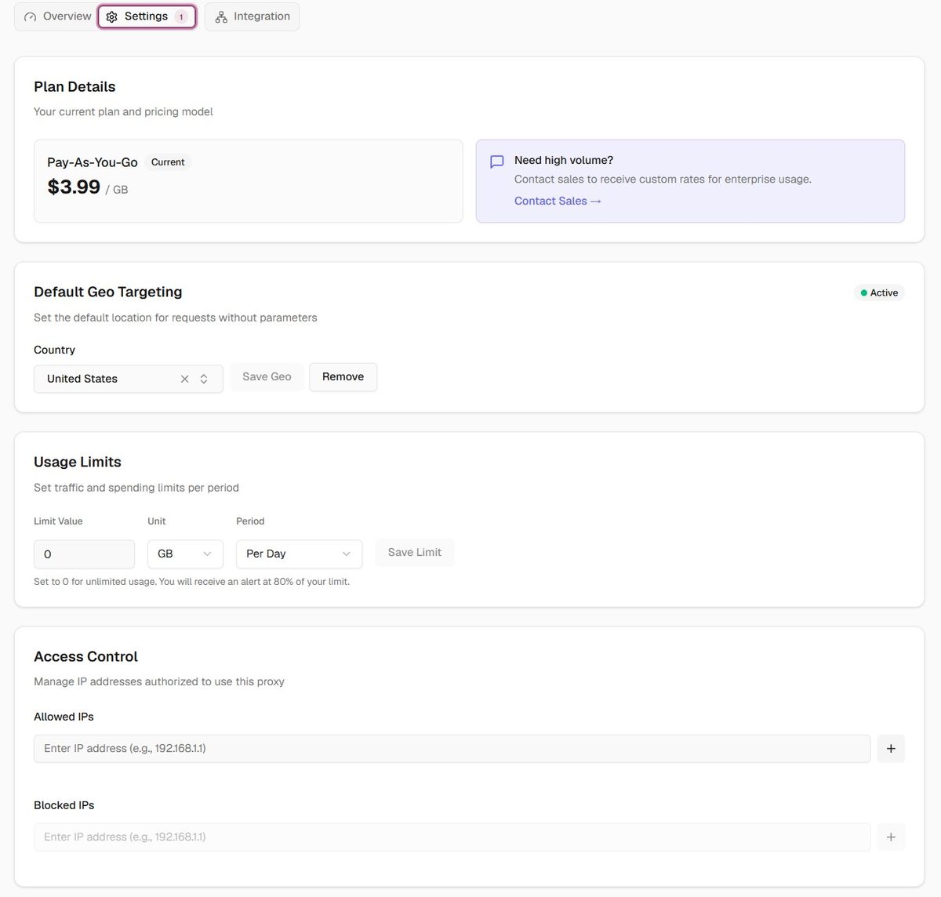Add the Blocked IP with the plus button
The image size is (941, 897).
pos(891,837)
